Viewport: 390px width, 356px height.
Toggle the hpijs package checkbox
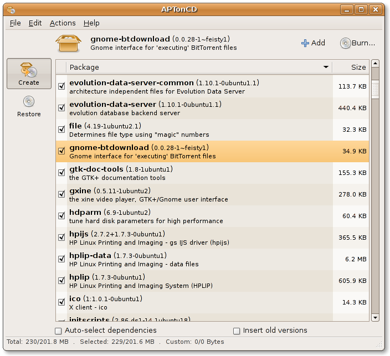(x=61, y=238)
